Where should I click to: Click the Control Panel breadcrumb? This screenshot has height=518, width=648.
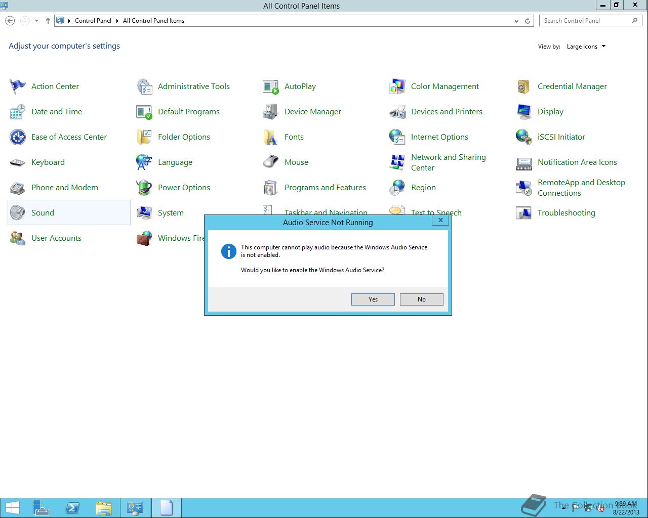pyautogui.click(x=93, y=21)
